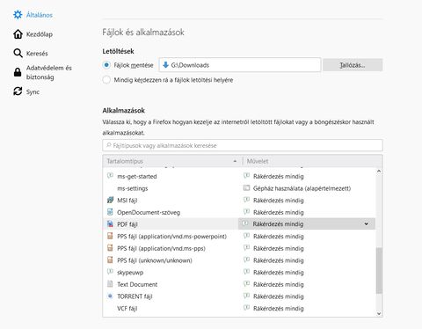Screen dimensions: 422x329
Task: Select the Fájlok mentése radio button
Action: (x=106, y=65)
